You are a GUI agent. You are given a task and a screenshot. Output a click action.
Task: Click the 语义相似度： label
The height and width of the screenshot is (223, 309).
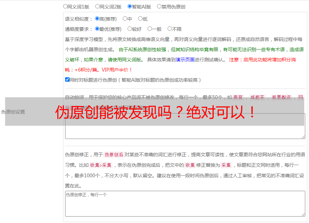(x=79, y=19)
